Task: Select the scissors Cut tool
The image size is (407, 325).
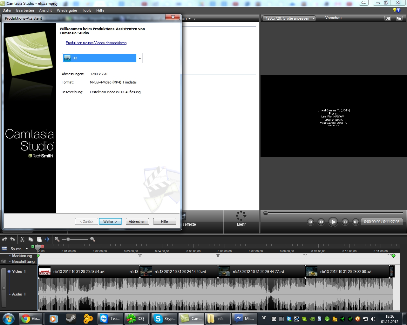Action: (22, 239)
